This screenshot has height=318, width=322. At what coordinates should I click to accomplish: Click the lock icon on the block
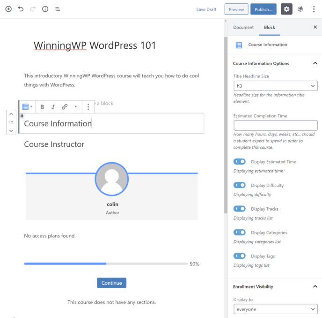[22, 116]
